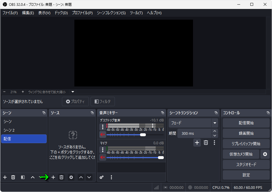The width and height of the screenshot is (272, 192).
Task: Increase transition 期間 with the up arrow
Action: tap(215, 132)
